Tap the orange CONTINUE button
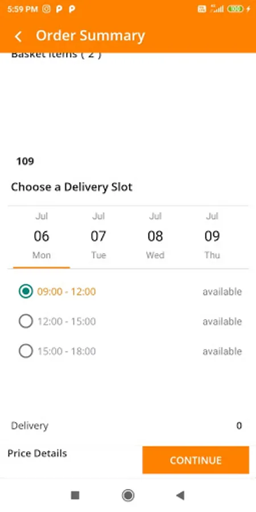Viewport: 256px width, 512px height. click(196, 460)
